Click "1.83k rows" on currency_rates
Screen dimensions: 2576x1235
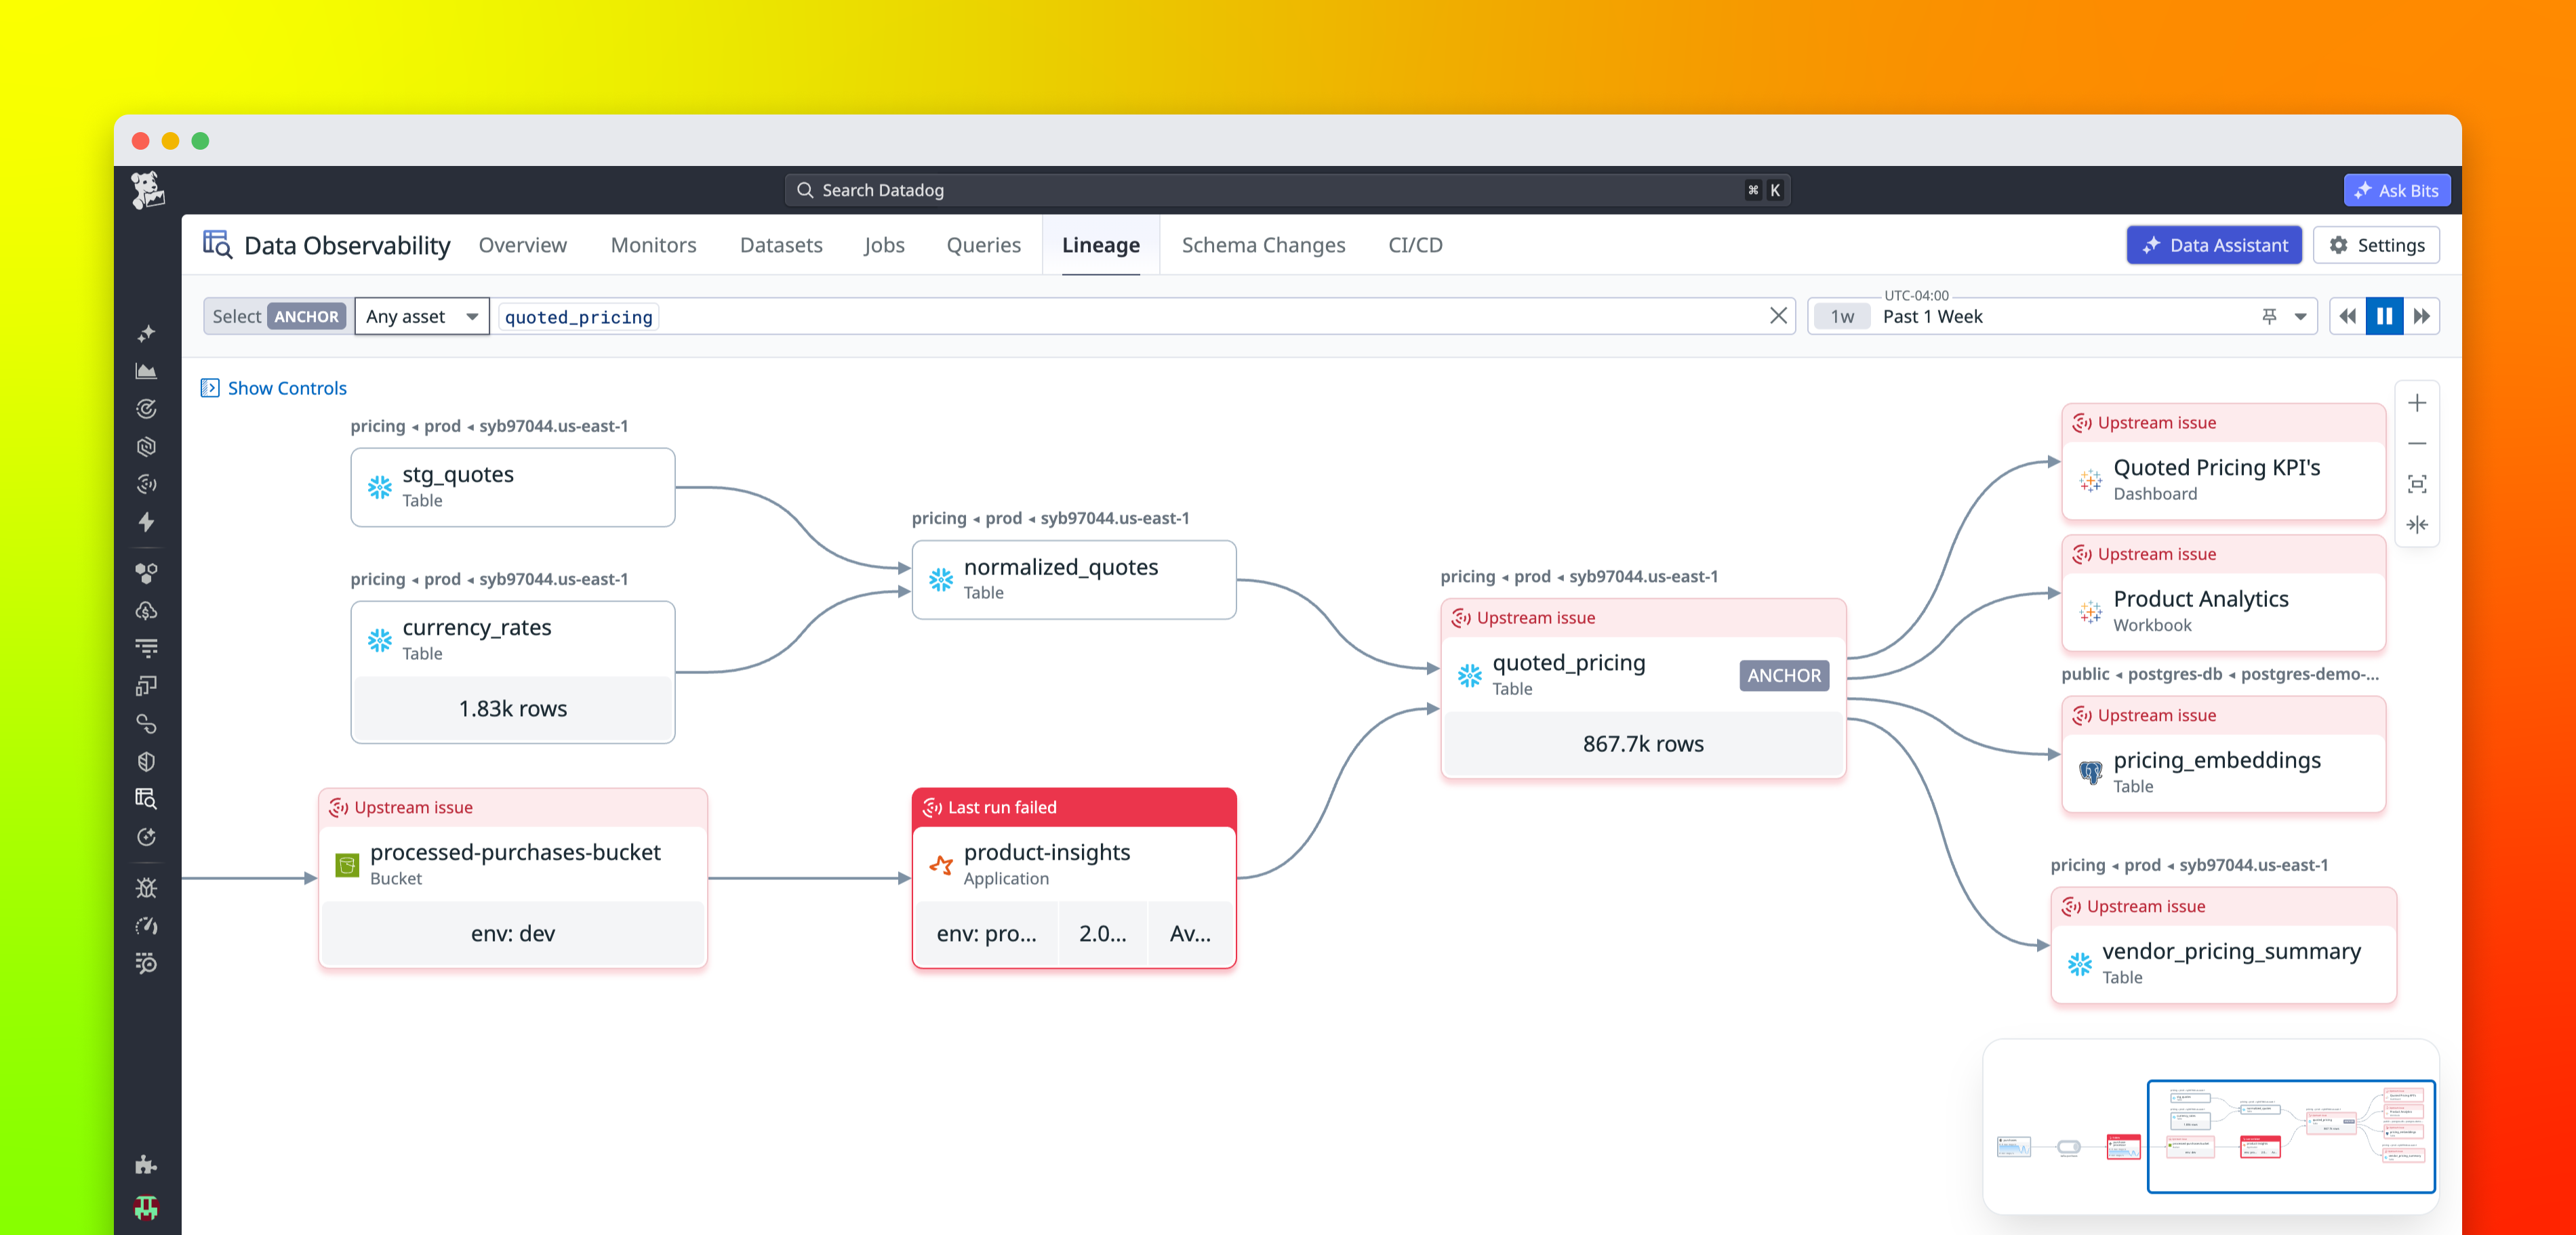pyautogui.click(x=513, y=709)
